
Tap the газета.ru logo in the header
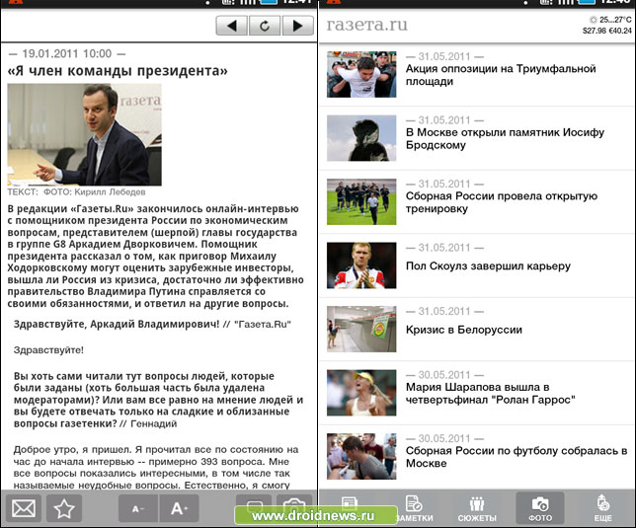pyautogui.click(x=366, y=25)
